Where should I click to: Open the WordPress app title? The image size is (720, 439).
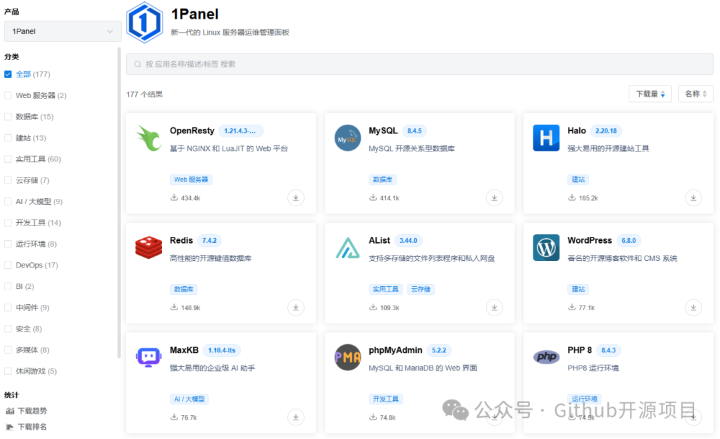(589, 240)
